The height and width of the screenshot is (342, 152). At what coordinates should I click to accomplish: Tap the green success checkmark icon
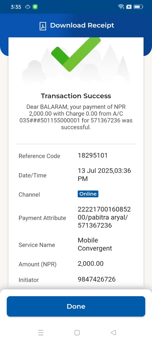pyautogui.click(x=76, y=55)
